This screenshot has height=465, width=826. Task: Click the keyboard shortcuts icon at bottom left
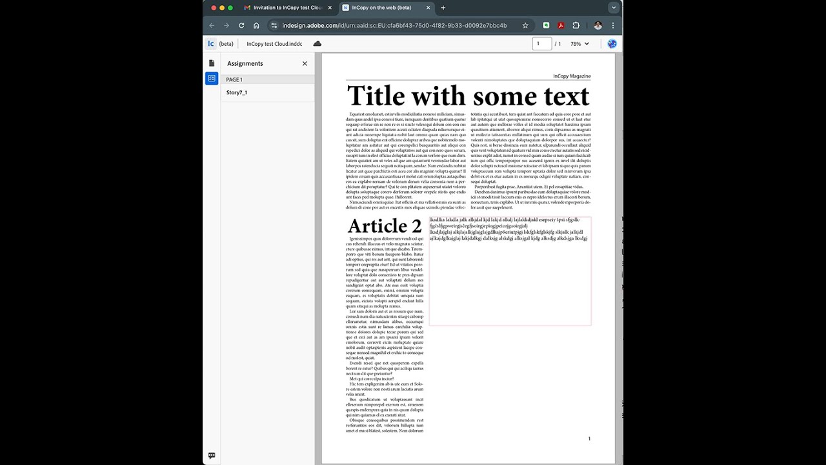[x=212, y=455]
